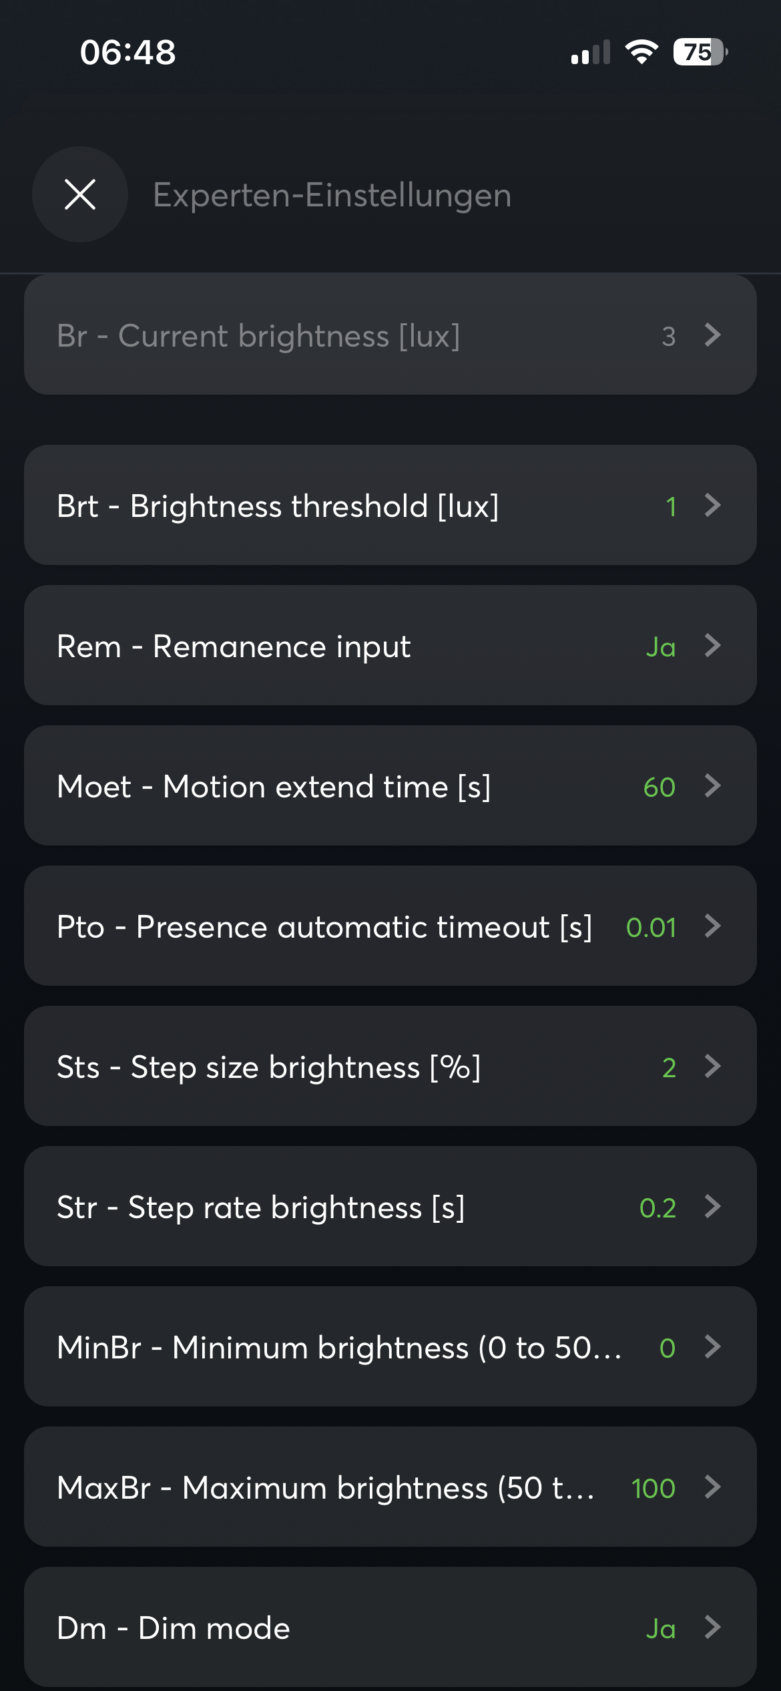Tap chevron beside Brightness threshold value
The height and width of the screenshot is (1691, 781).
[x=712, y=505]
